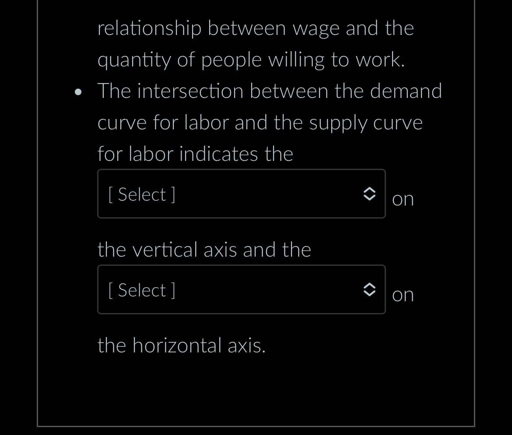The width and height of the screenshot is (512, 435).
Task: Click the word 'on' beside the first dropdown
Action: [x=403, y=198]
